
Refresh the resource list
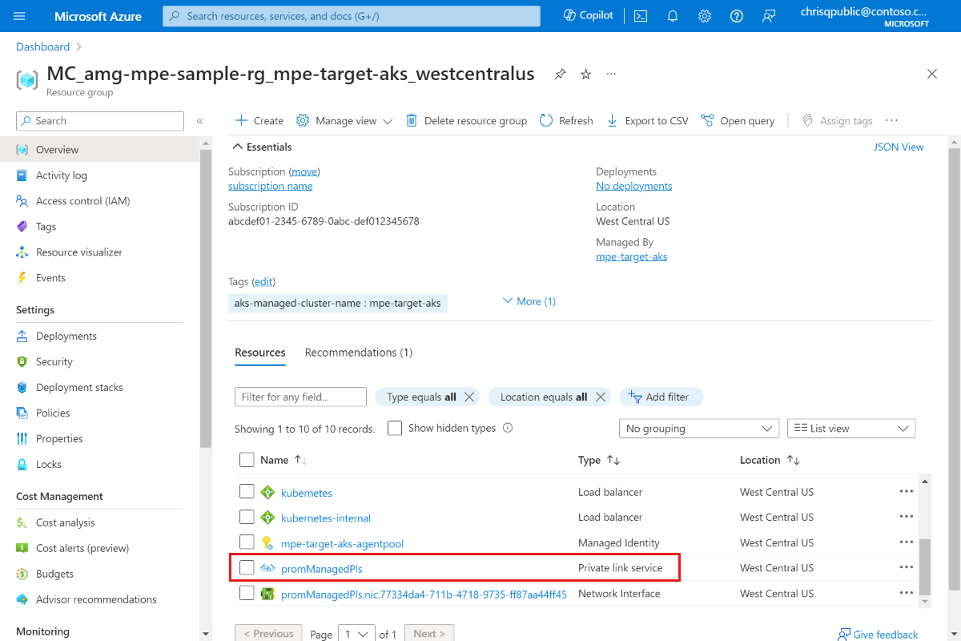point(566,121)
